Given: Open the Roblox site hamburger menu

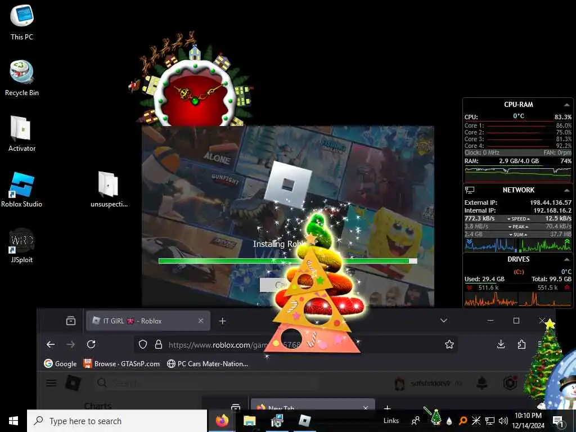Looking at the screenshot, I should (51, 383).
